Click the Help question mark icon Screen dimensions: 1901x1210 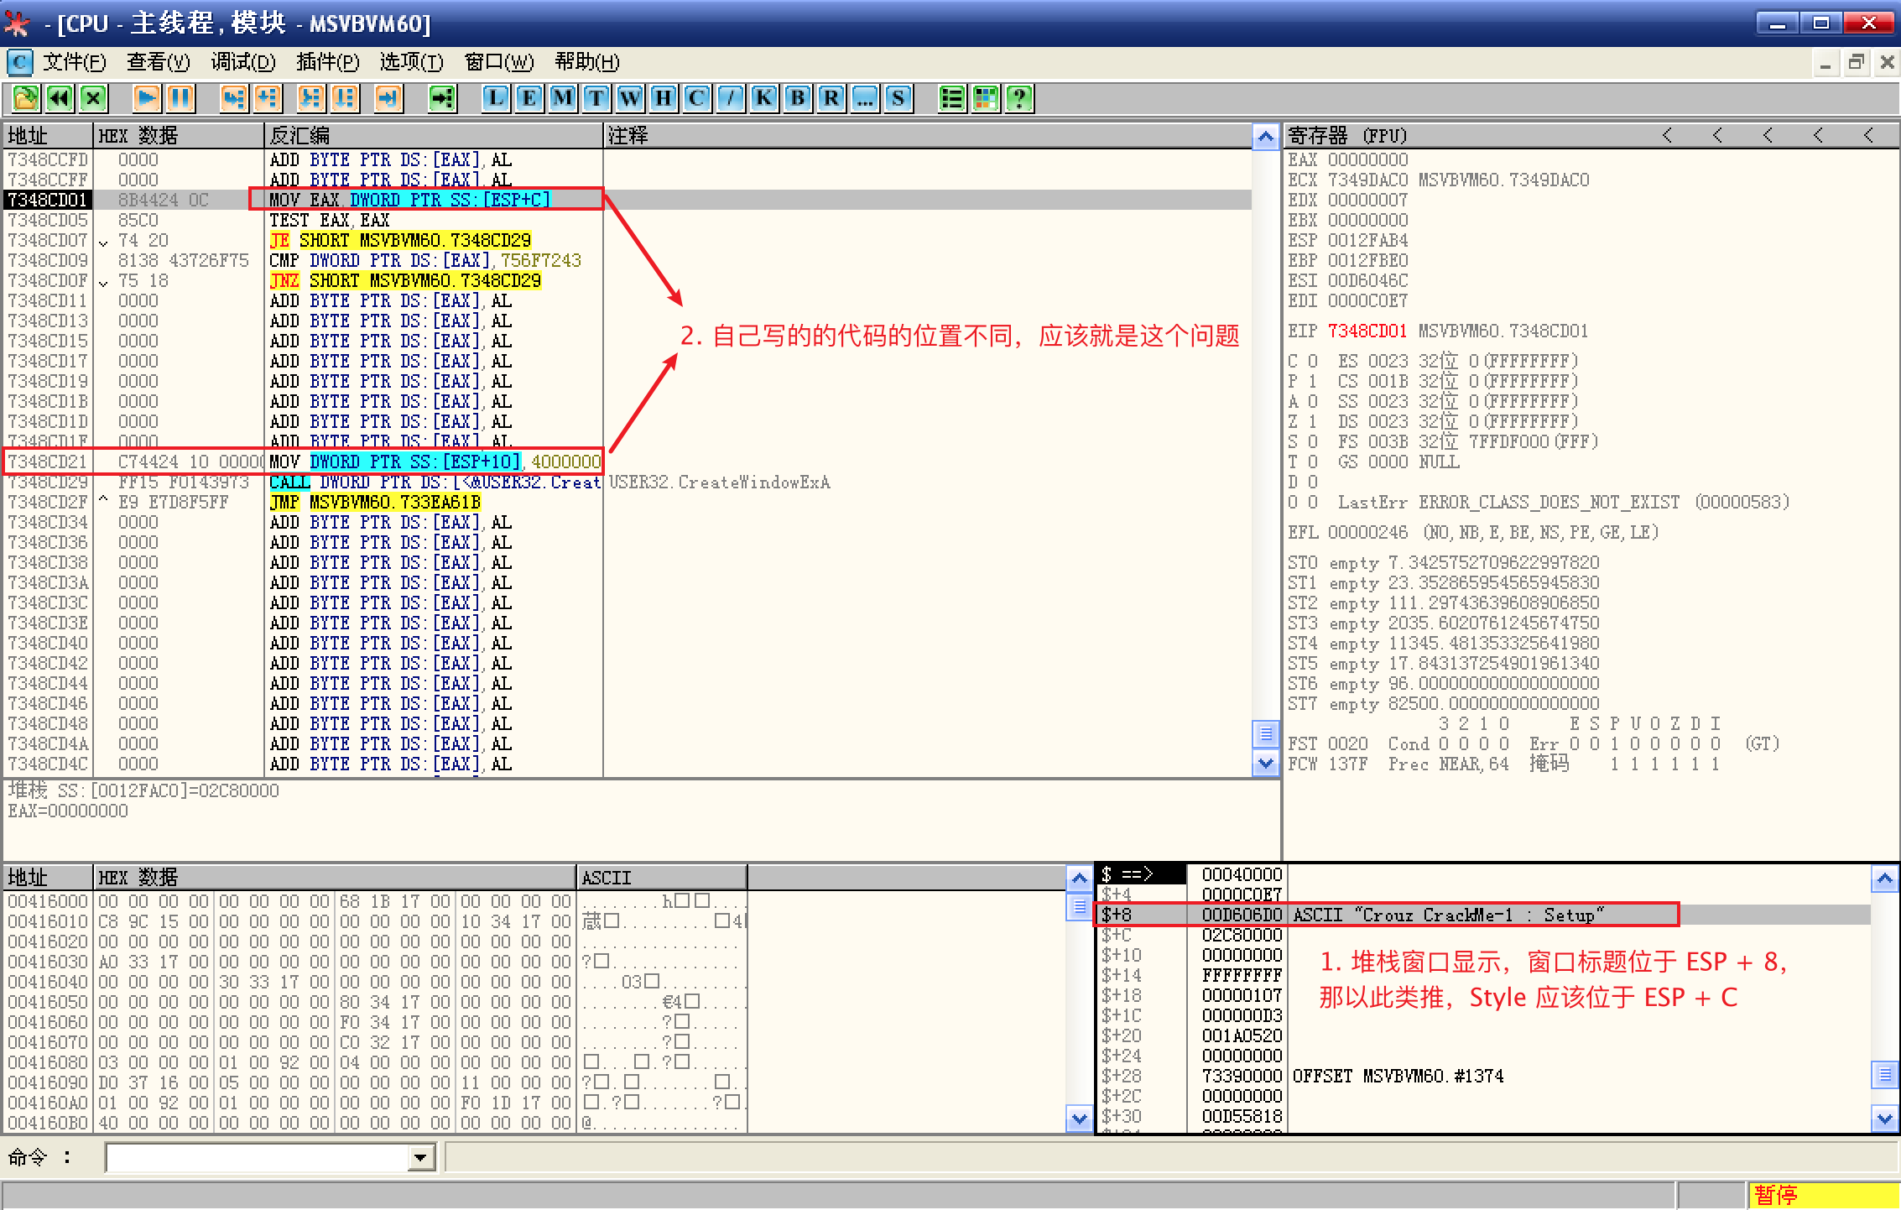click(1019, 98)
